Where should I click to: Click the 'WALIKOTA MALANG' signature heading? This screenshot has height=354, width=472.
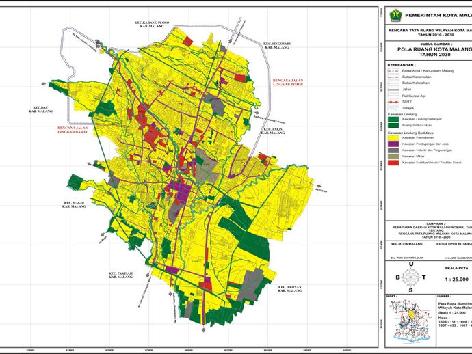[x=407, y=244]
